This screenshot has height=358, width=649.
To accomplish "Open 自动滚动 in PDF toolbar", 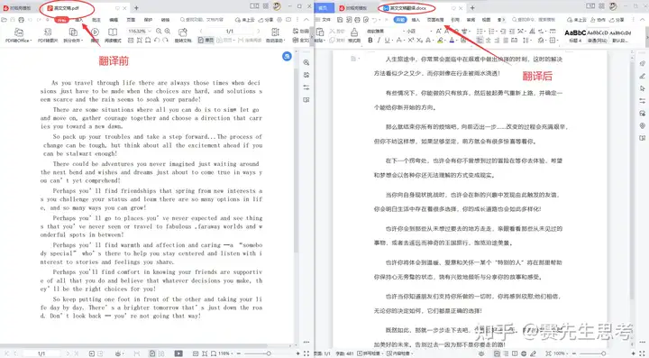I will coord(275,35).
